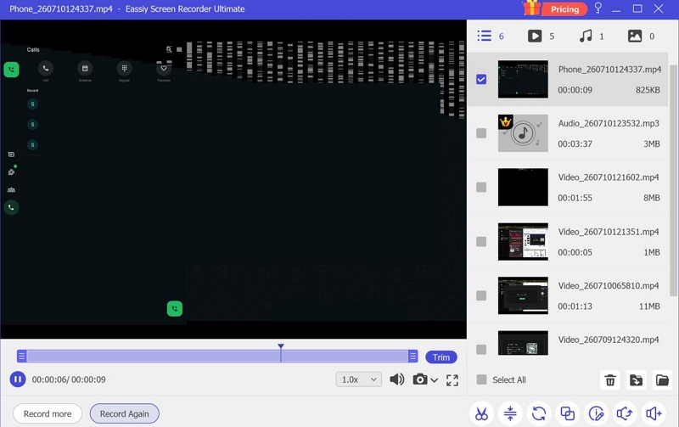Click the Record Again button
Image resolution: width=679 pixels, height=427 pixels.
124,413
